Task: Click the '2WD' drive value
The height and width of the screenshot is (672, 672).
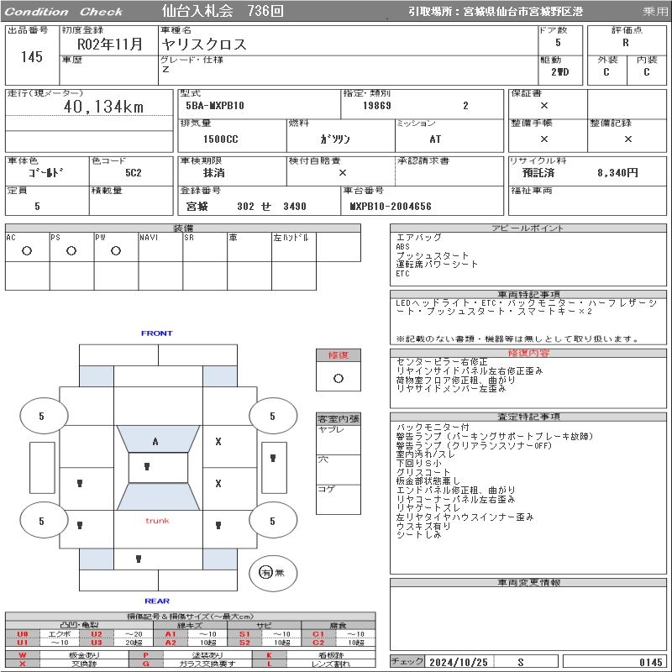Action: coord(560,72)
